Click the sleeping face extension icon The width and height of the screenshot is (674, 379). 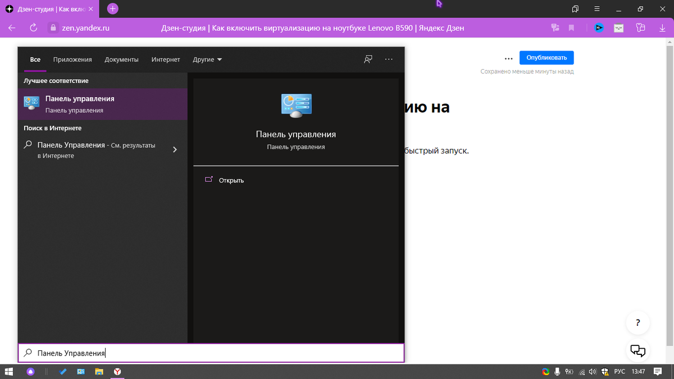point(618,28)
